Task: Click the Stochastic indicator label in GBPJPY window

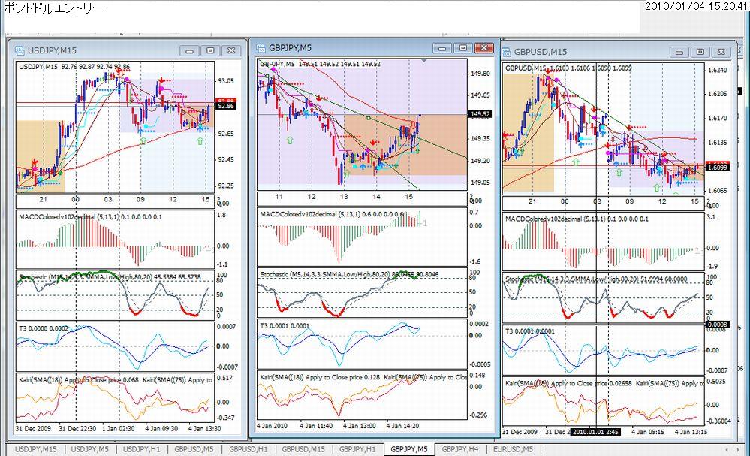Action: pyautogui.click(x=349, y=274)
